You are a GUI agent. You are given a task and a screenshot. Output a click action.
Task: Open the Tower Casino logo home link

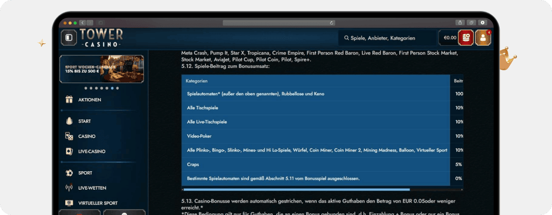tap(101, 38)
